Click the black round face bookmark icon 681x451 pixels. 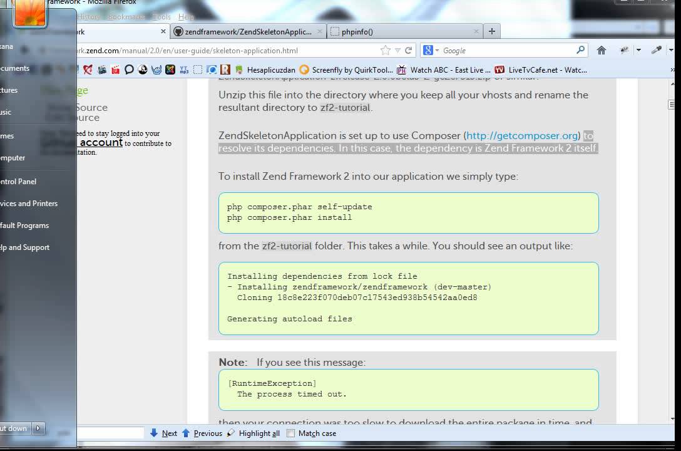coord(143,70)
